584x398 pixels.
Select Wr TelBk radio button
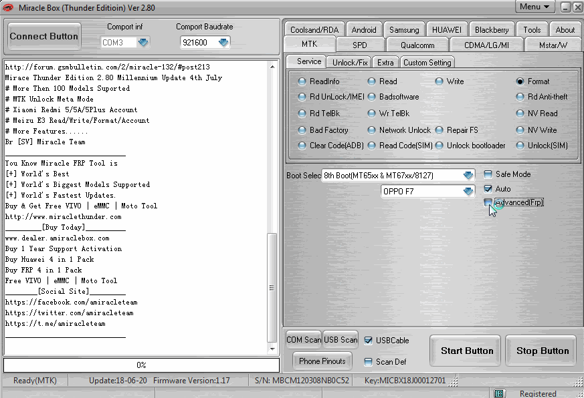(x=371, y=114)
